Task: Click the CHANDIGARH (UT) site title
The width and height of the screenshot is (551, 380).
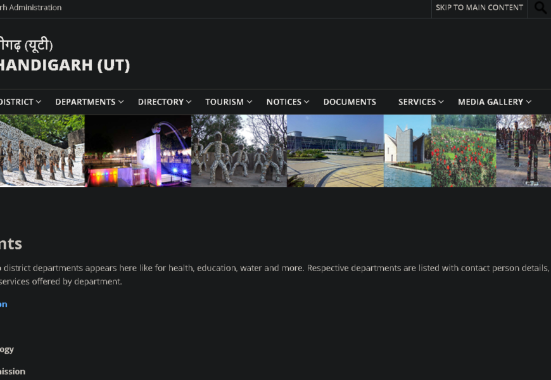Action: [65, 65]
